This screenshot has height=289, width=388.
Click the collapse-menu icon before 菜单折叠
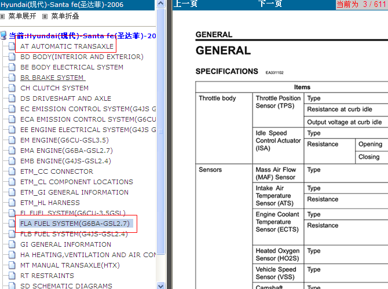(45, 17)
